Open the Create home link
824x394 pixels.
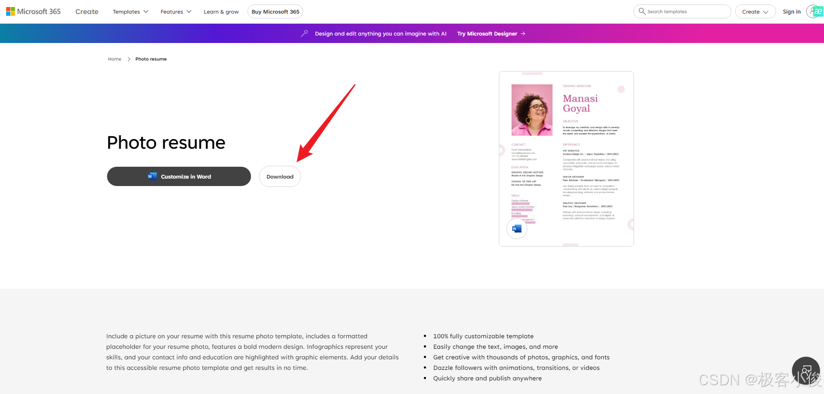[x=87, y=11]
